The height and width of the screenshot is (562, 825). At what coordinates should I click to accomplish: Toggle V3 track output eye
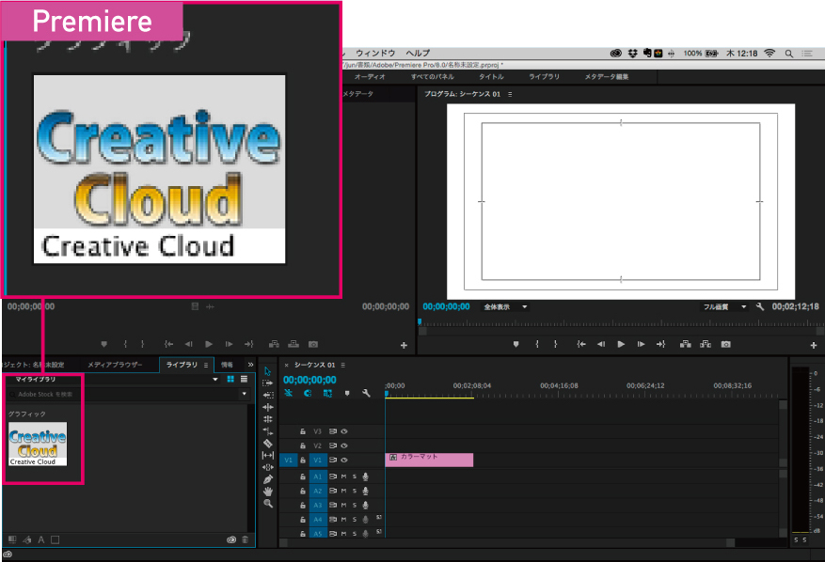344,431
